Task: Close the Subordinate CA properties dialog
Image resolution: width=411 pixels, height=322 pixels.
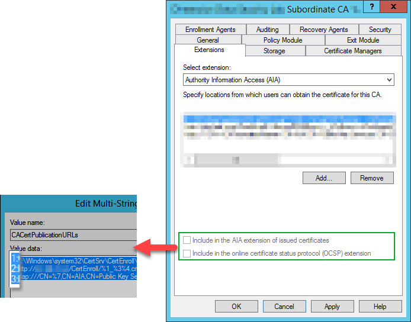Action: pyautogui.click(x=393, y=8)
